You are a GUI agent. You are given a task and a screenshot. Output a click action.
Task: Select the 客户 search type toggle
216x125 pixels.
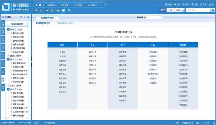point(163,10)
